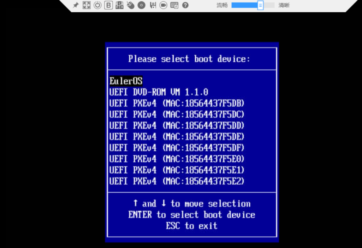Select PXEv4 entry with MAC 18564437F5DC

[177, 114]
